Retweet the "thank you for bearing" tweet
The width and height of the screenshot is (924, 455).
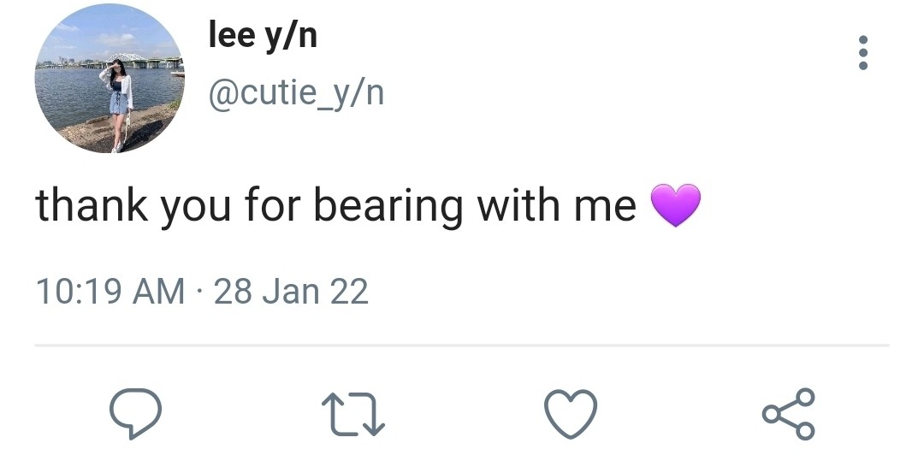click(x=352, y=415)
